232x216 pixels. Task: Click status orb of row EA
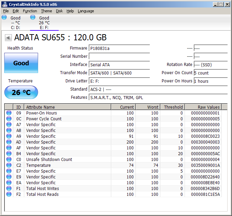pos(9,183)
